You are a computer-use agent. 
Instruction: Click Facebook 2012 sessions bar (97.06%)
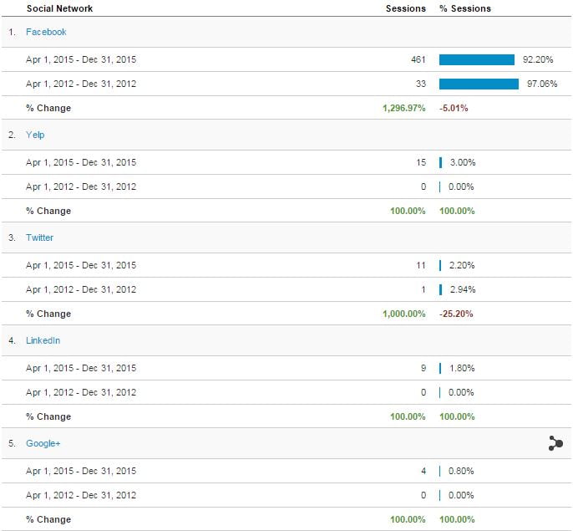pos(479,84)
